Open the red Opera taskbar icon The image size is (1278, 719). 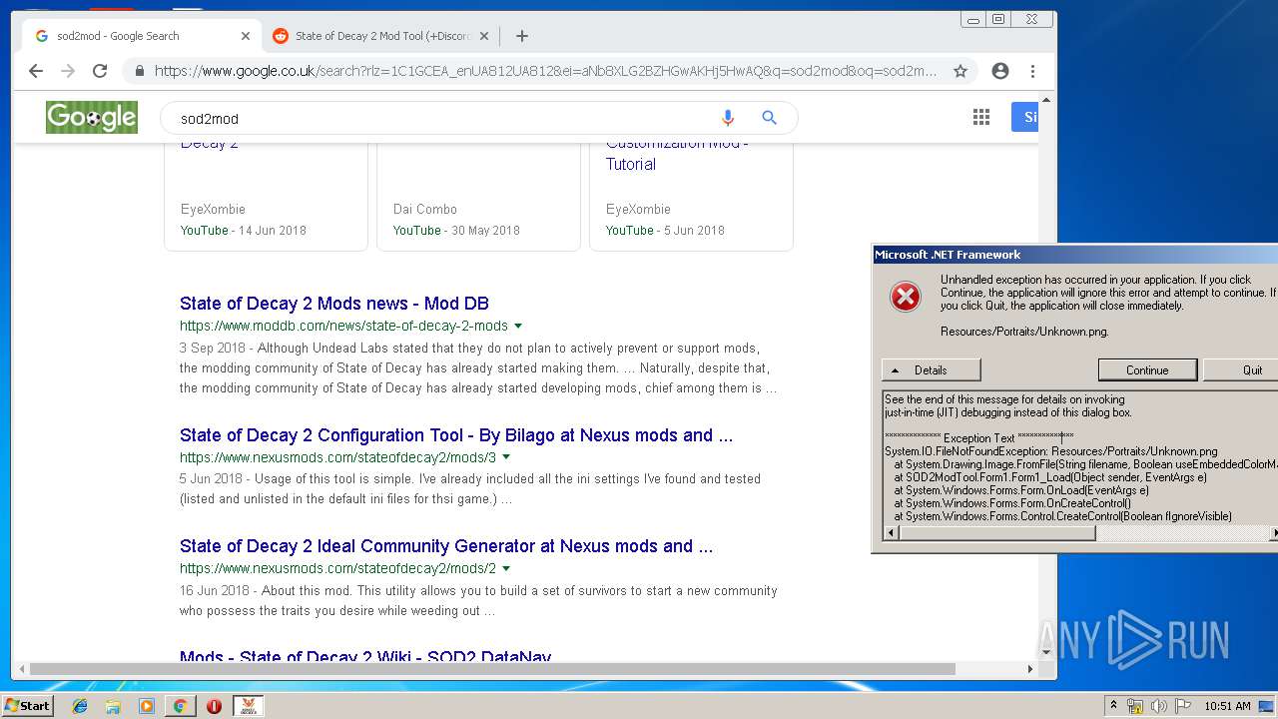click(214, 706)
